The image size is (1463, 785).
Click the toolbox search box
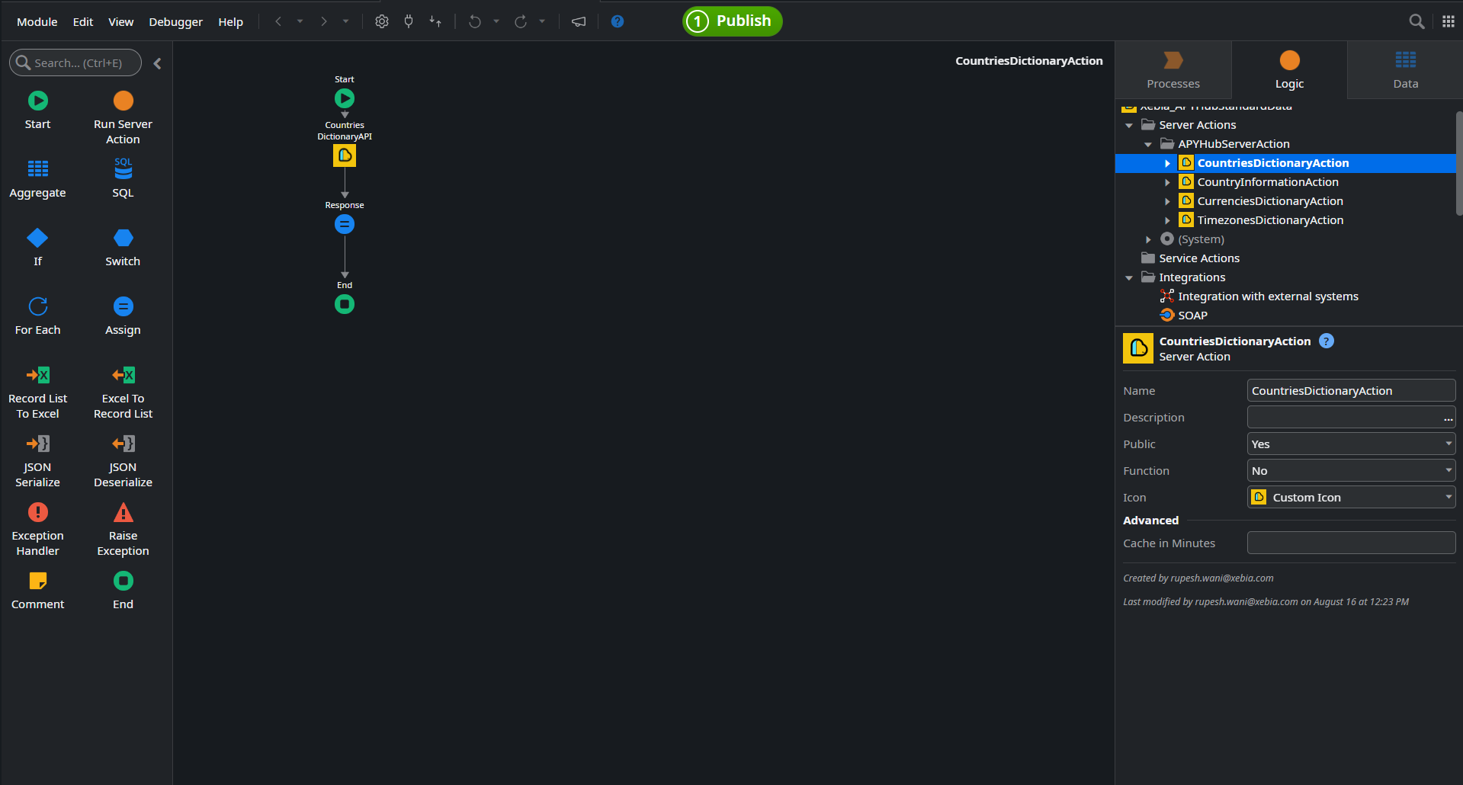[75, 62]
